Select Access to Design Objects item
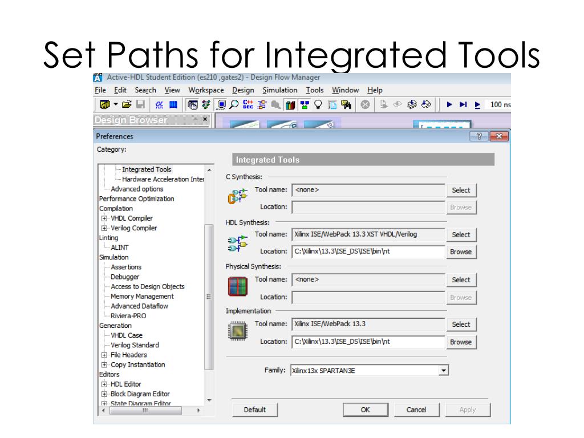Screen dimensions: 584x438 [148, 286]
